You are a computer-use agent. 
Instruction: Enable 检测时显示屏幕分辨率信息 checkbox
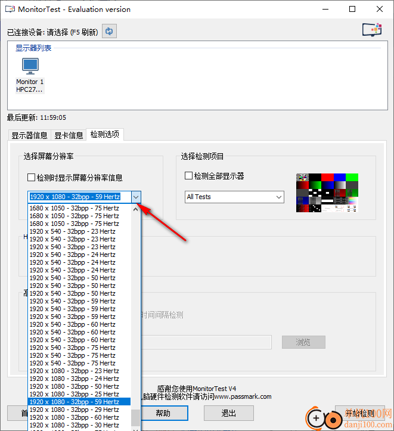pyautogui.click(x=32, y=177)
